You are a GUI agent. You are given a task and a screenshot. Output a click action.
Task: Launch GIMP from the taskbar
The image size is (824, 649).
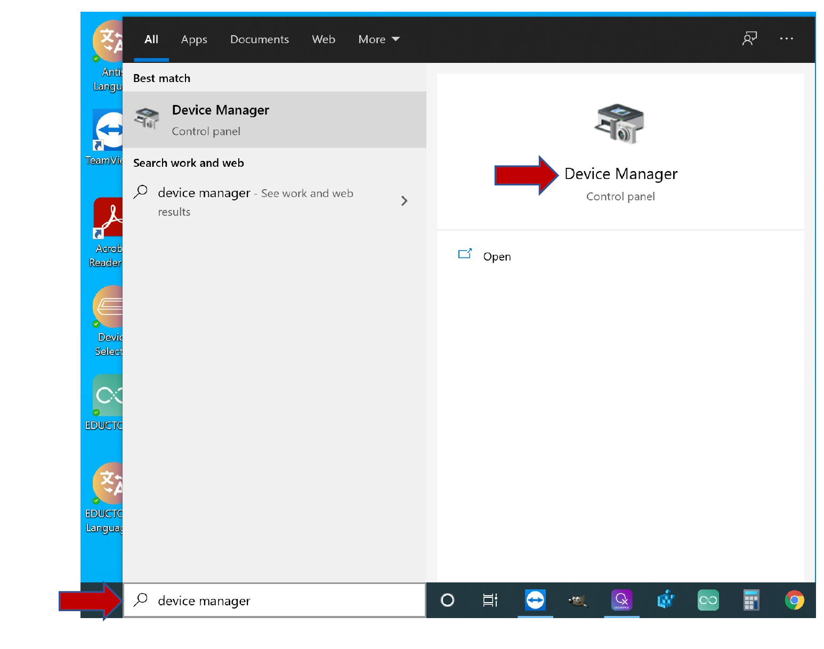(578, 601)
